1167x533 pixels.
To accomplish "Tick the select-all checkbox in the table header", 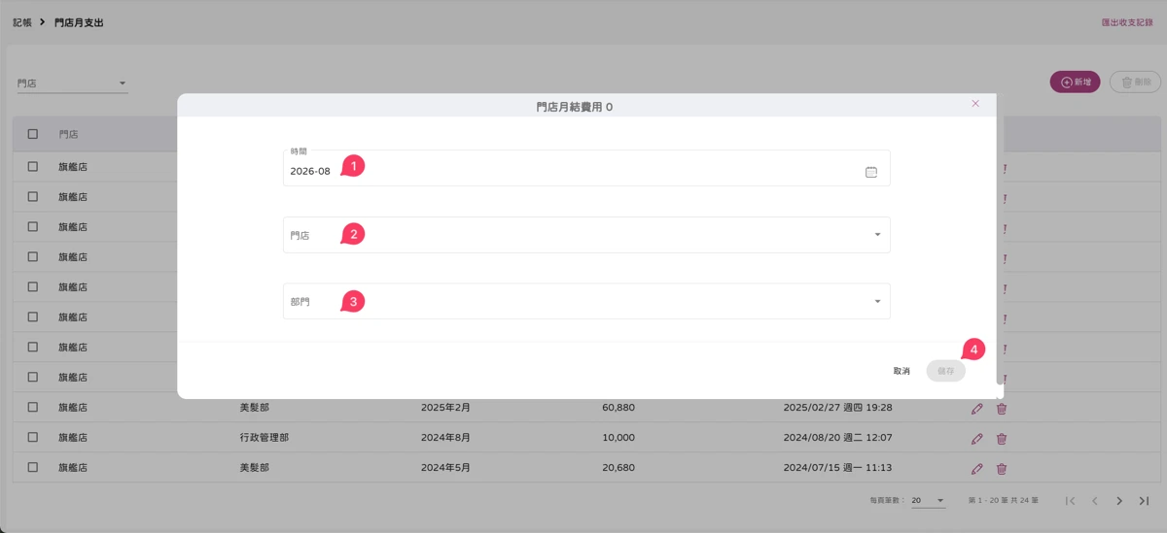I will [33, 134].
